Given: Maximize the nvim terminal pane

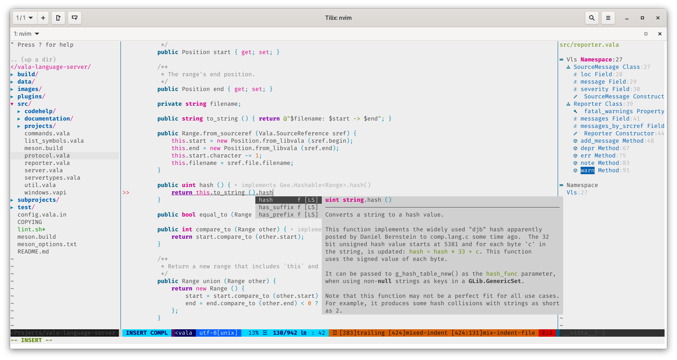Looking at the screenshot, I should [x=646, y=34].
